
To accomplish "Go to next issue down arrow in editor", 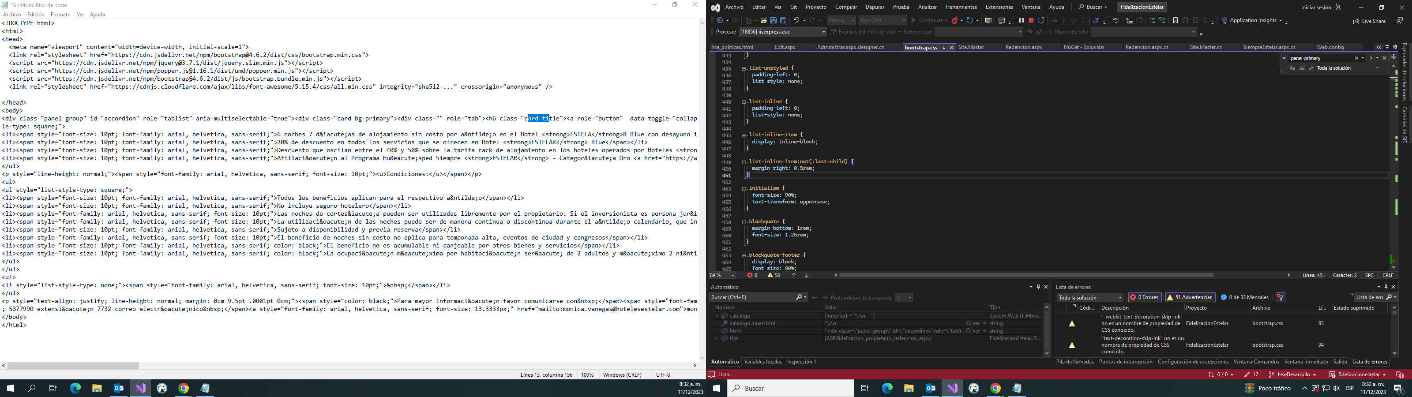I will (x=806, y=275).
